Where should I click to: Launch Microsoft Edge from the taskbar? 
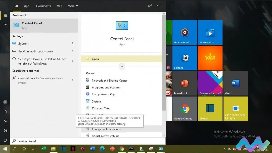[102, 149]
